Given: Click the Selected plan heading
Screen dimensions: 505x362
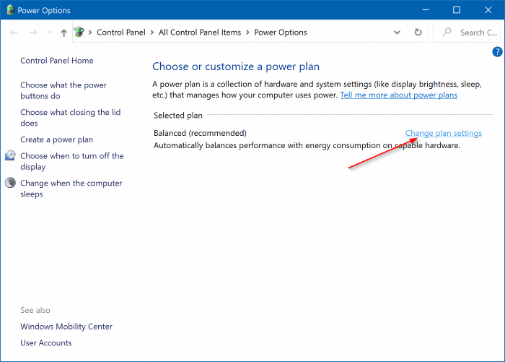Looking at the screenshot, I should point(178,116).
